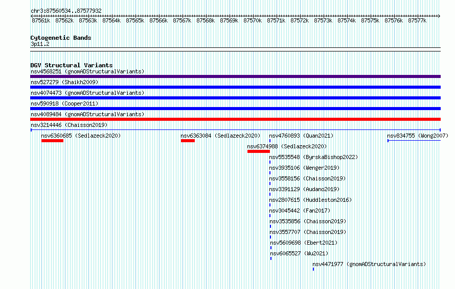Open nsv3557707 (Chaisson2019) label
Viewport: 455px width, 289px height.
tap(308, 232)
